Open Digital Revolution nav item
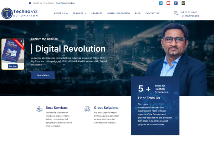Viewport: 214px width, 143px height. tap(119, 13)
